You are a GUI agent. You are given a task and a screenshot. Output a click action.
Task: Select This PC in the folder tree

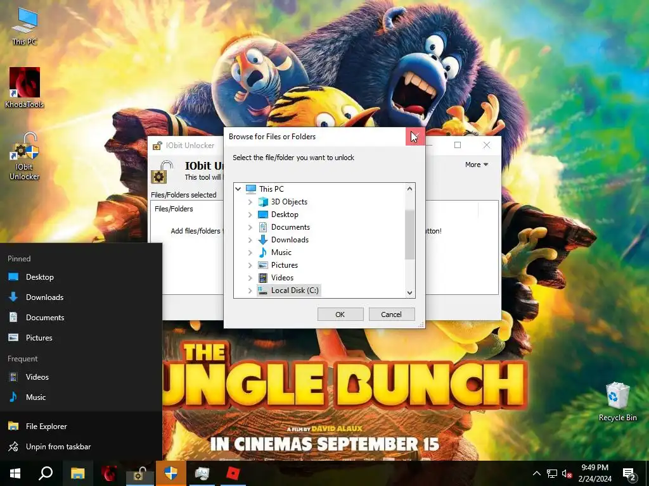(265, 189)
